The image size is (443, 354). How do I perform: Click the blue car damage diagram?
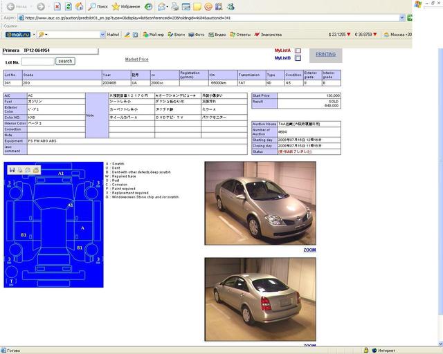click(54, 225)
